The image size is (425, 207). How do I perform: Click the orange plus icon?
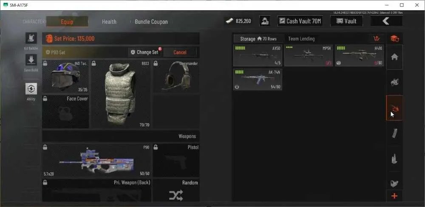(394, 196)
